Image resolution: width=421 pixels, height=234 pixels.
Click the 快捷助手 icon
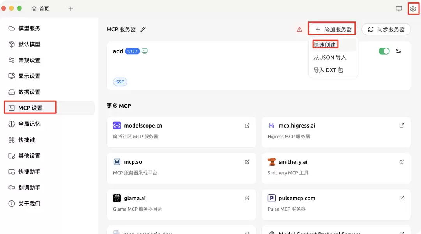pos(12,172)
